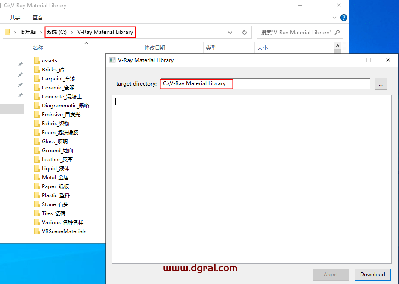399x284 pixels.
Task: Open the address bar history dropdown
Action: click(x=230, y=33)
